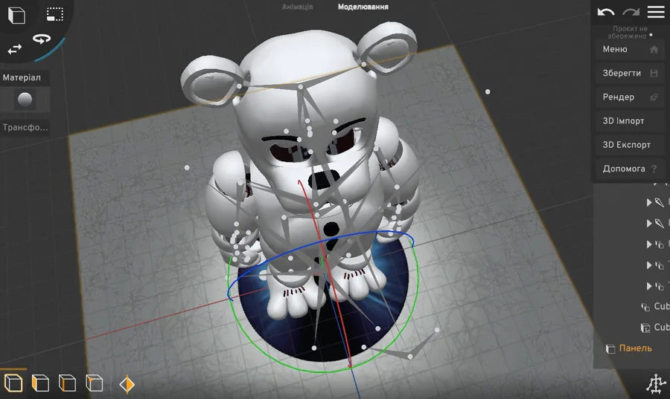Select the double-arrow Move tool
Screen dimensions: 670x399
pyautogui.click(x=15, y=50)
